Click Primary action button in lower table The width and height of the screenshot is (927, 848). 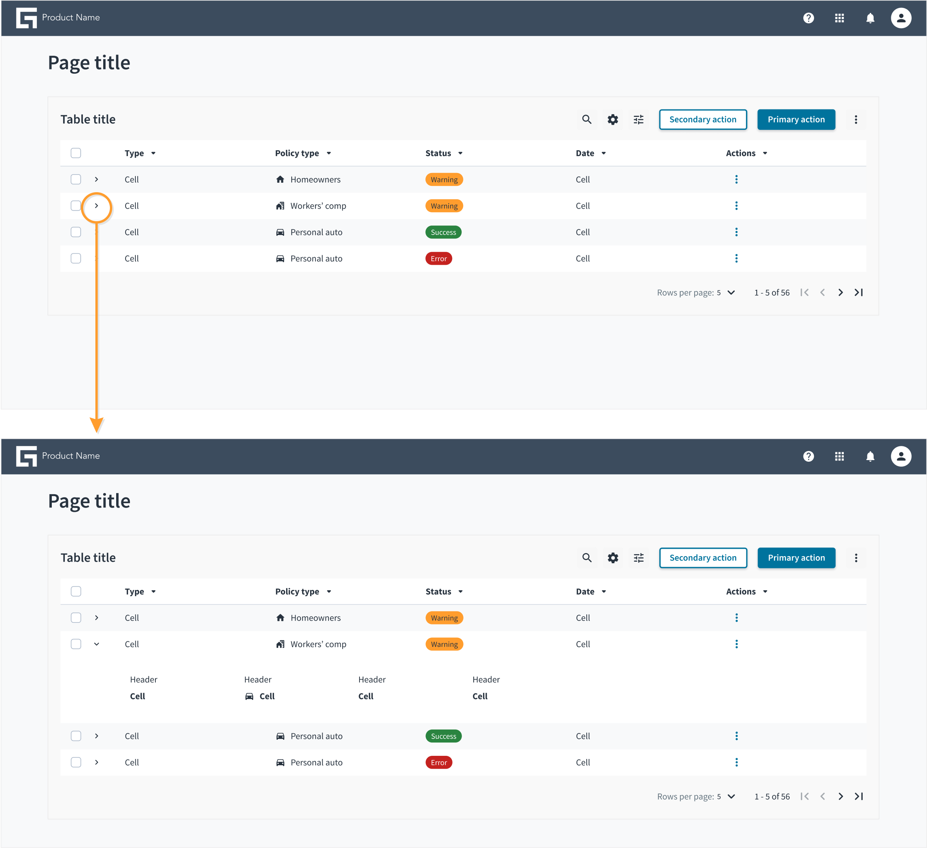[x=796, y=558]
